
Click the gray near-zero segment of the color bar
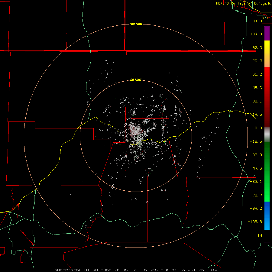click(267, 134)
